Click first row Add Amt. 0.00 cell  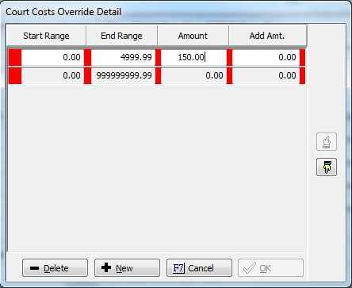coord(266,57)
